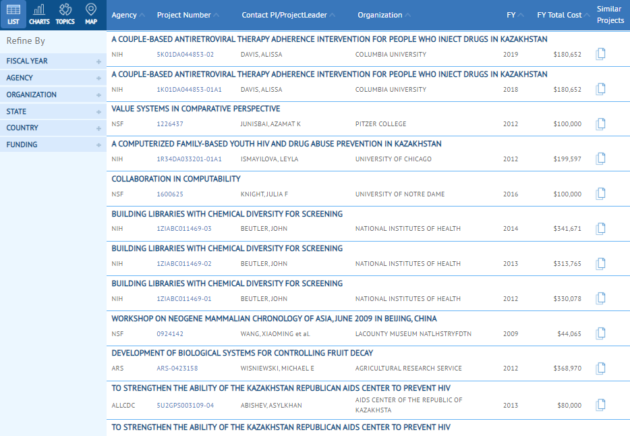The width and height of the screenshot is (630, 436).
Task: Show similar projects for 1ZIABC011469-02
Action: [600, 263]
